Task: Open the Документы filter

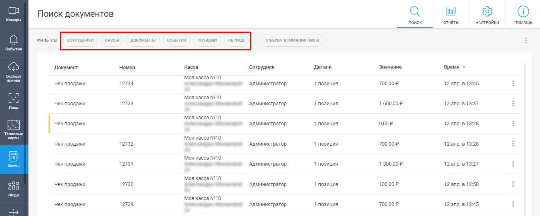Action: [143, 40]
